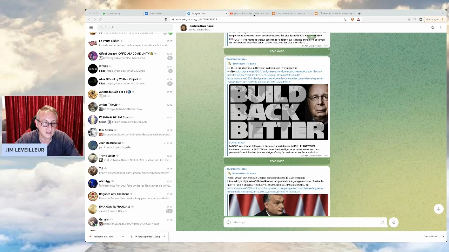Open the Jean-Baptiste 22 chat
449x252 pixels.
[x=130, y=145]
